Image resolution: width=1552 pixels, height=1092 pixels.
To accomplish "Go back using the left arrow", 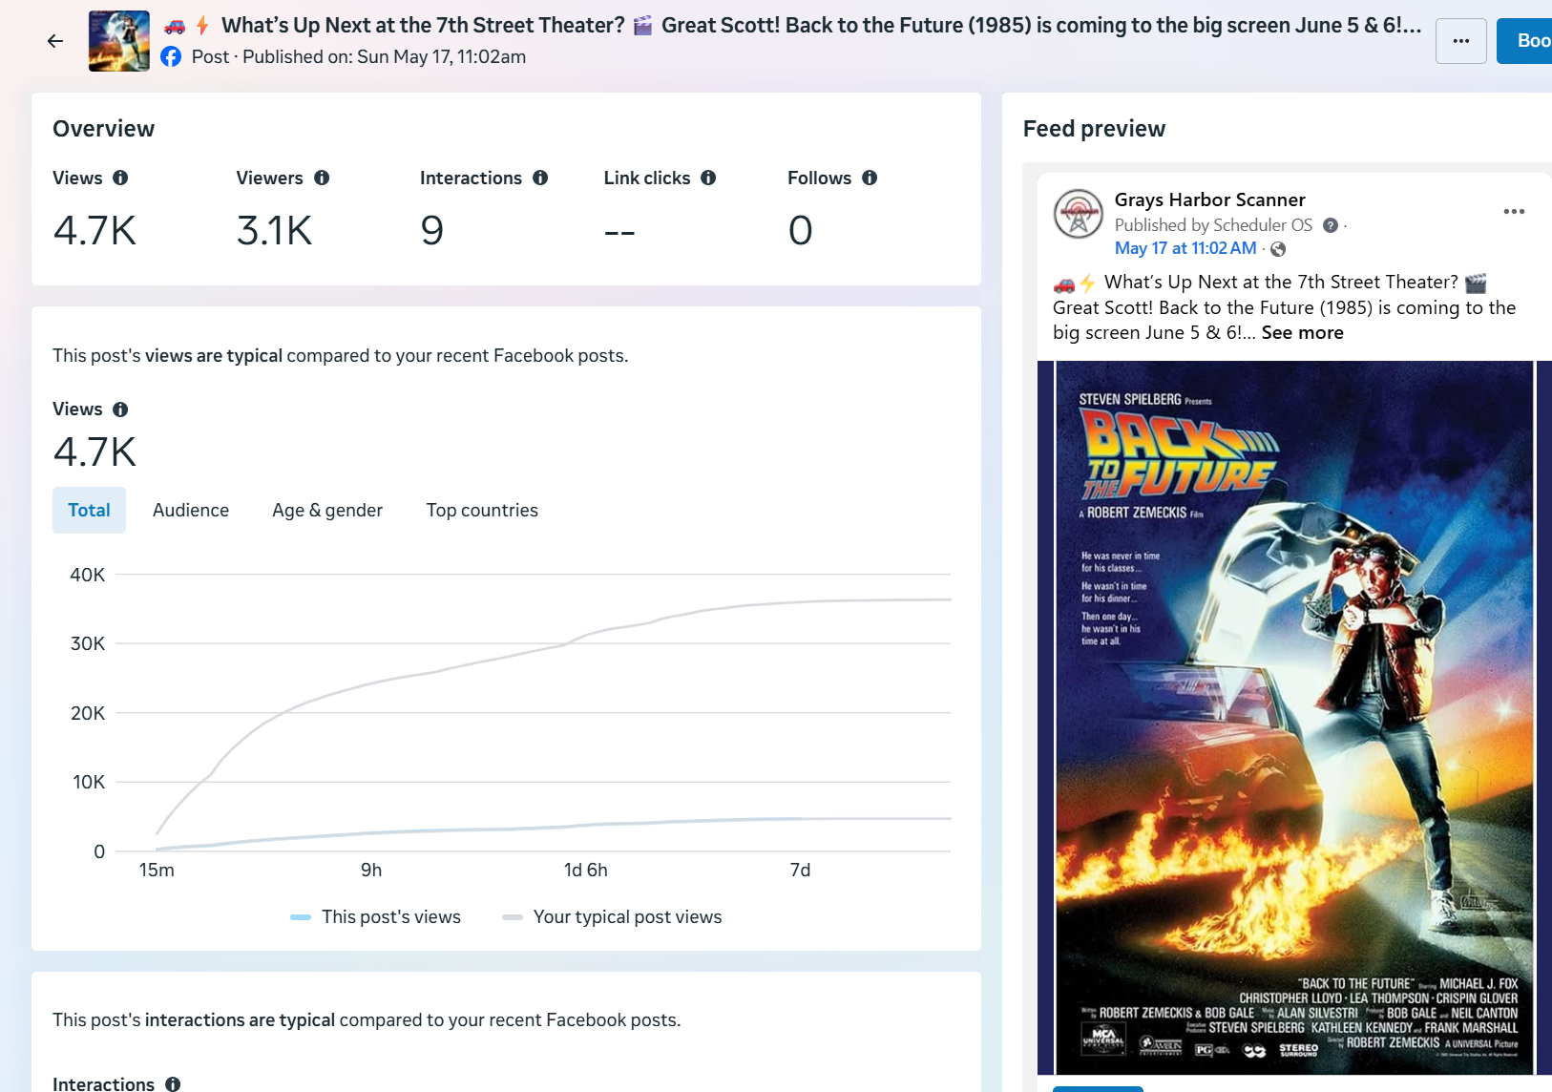I will pyautogui.click(x=55, y=41).
